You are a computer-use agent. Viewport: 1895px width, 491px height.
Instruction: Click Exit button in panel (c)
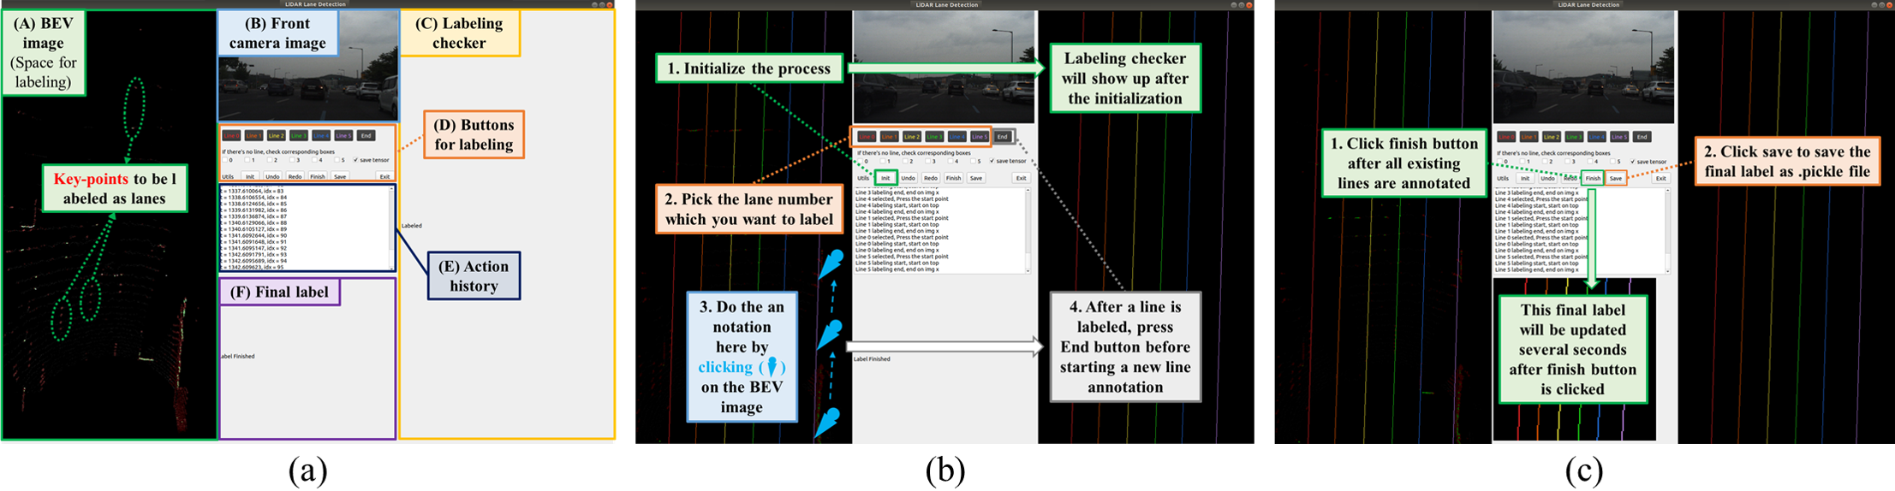pos(1661,178)
